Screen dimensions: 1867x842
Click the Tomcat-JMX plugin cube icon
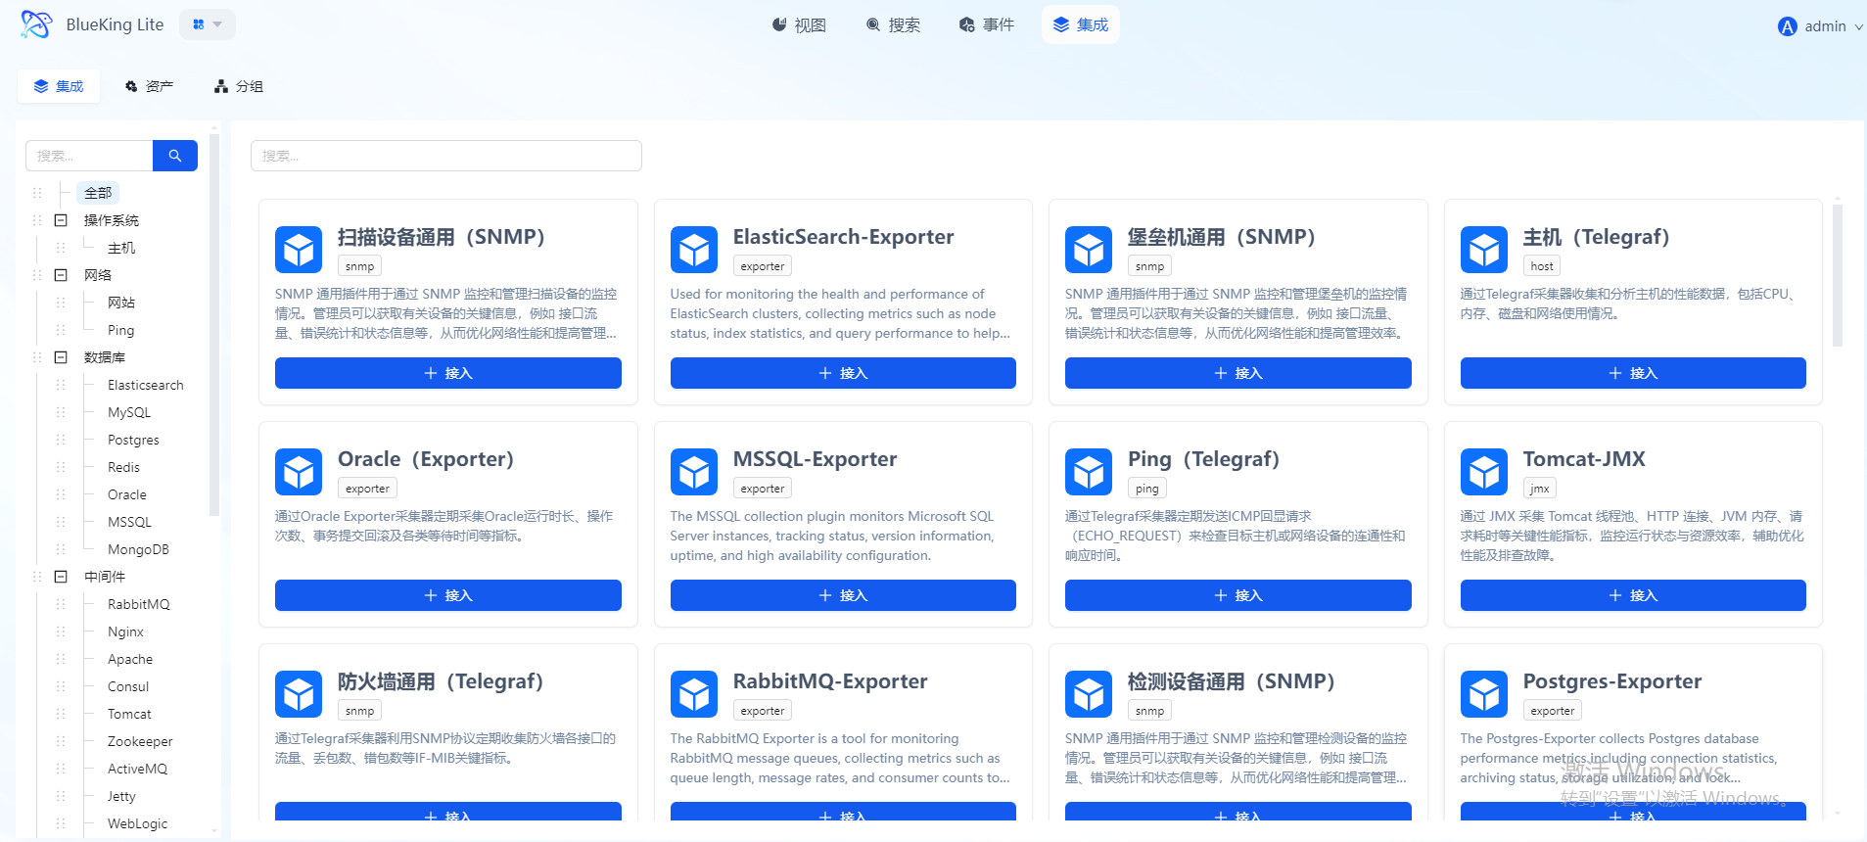(x=1484, y=472)
